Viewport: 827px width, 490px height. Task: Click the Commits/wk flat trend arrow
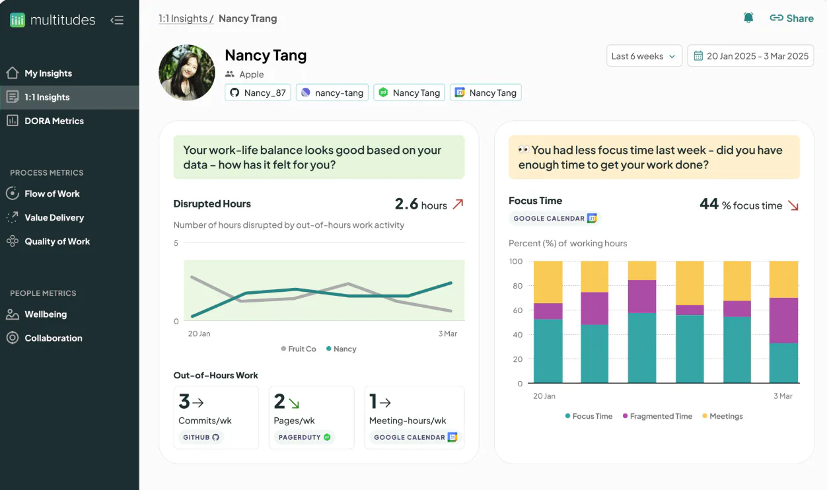click(198, 402)
